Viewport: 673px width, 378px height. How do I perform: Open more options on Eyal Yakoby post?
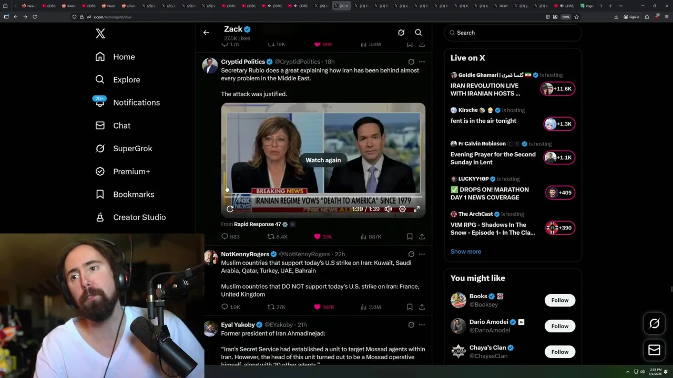pos(422,325)
